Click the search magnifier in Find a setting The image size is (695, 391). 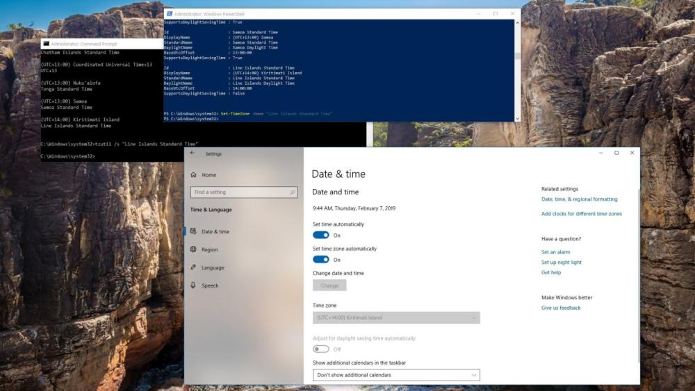coord(292,192)
